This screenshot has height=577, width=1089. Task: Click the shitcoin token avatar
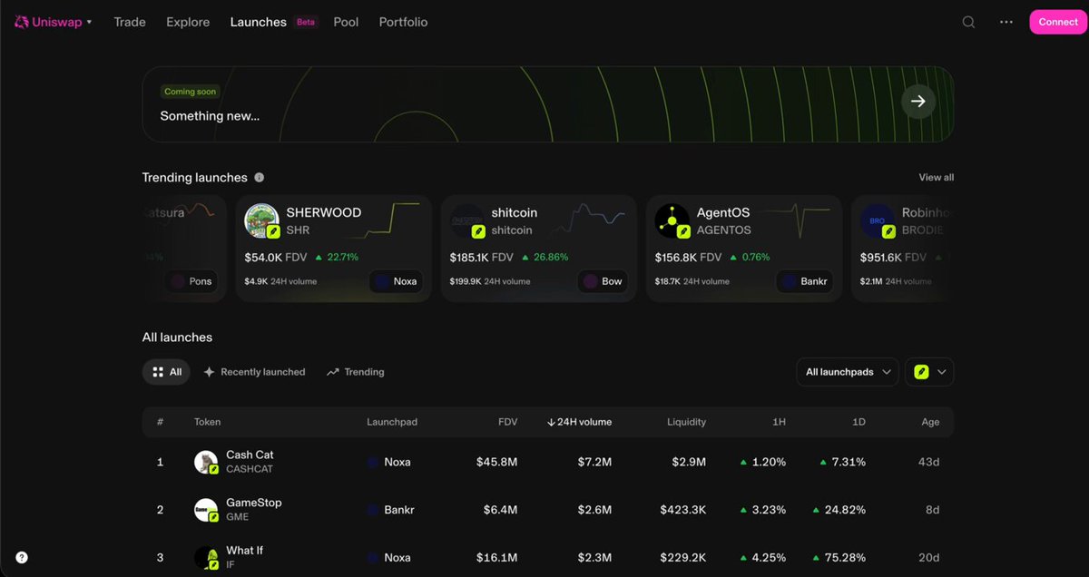pos(467,220)
